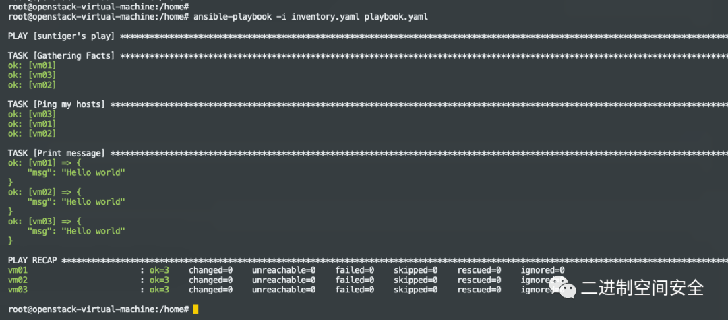The height and width of the screenshot is (320, 728).
Task: Click the yellow terminal cursor block
Action: [195, 309]
